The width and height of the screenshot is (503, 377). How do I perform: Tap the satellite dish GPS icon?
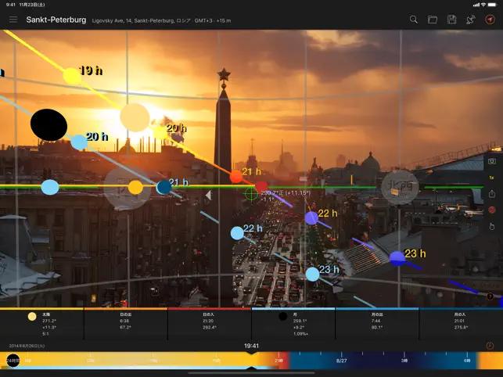coord(471,20)
